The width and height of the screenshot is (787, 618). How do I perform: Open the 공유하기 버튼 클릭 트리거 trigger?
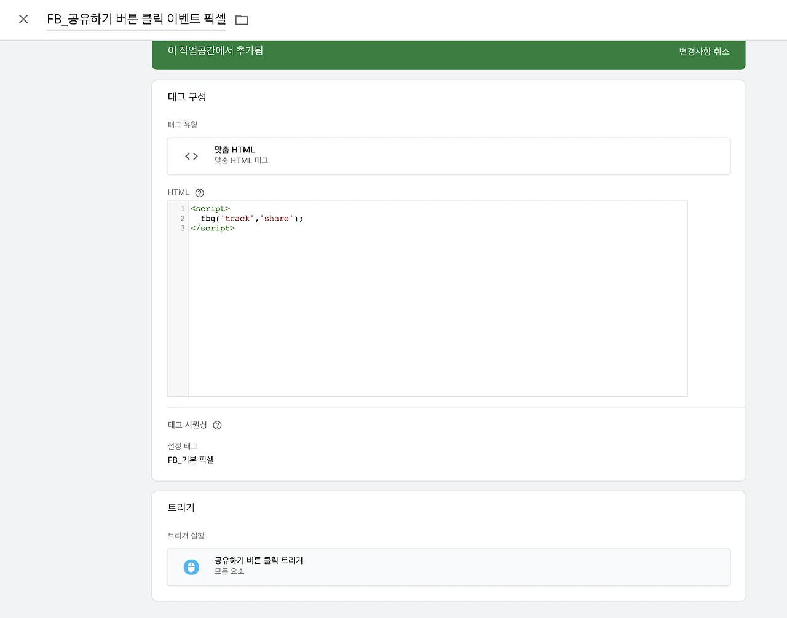[448, 567]
